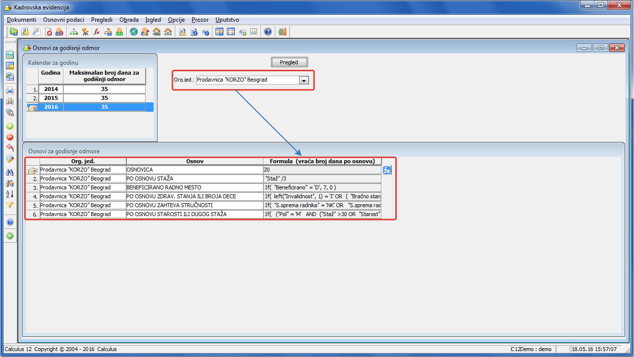Viewport: 634px width, 357px height.
Task: Click the A-Z sort icon in sidebar
Action: (10, 194)
